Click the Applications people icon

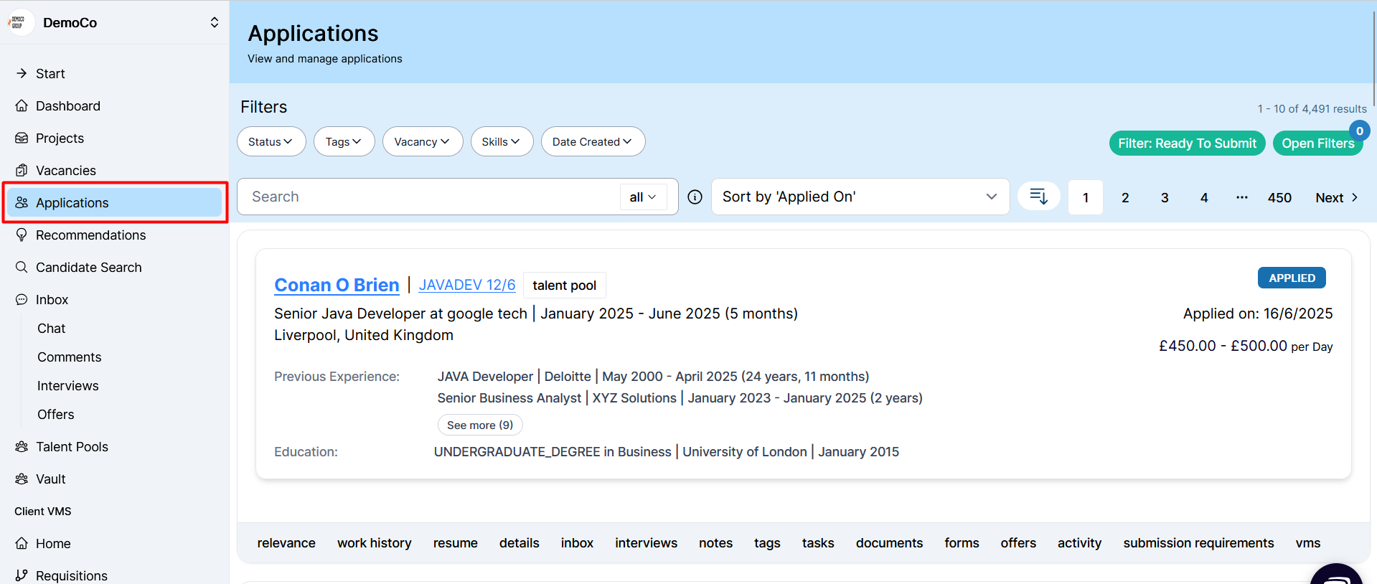[22, 202]
